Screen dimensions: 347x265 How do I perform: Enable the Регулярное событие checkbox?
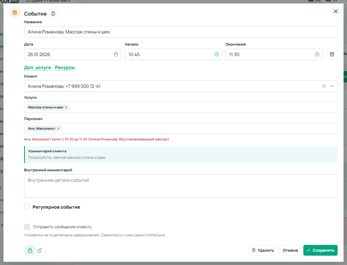click(x=27, y=207)
